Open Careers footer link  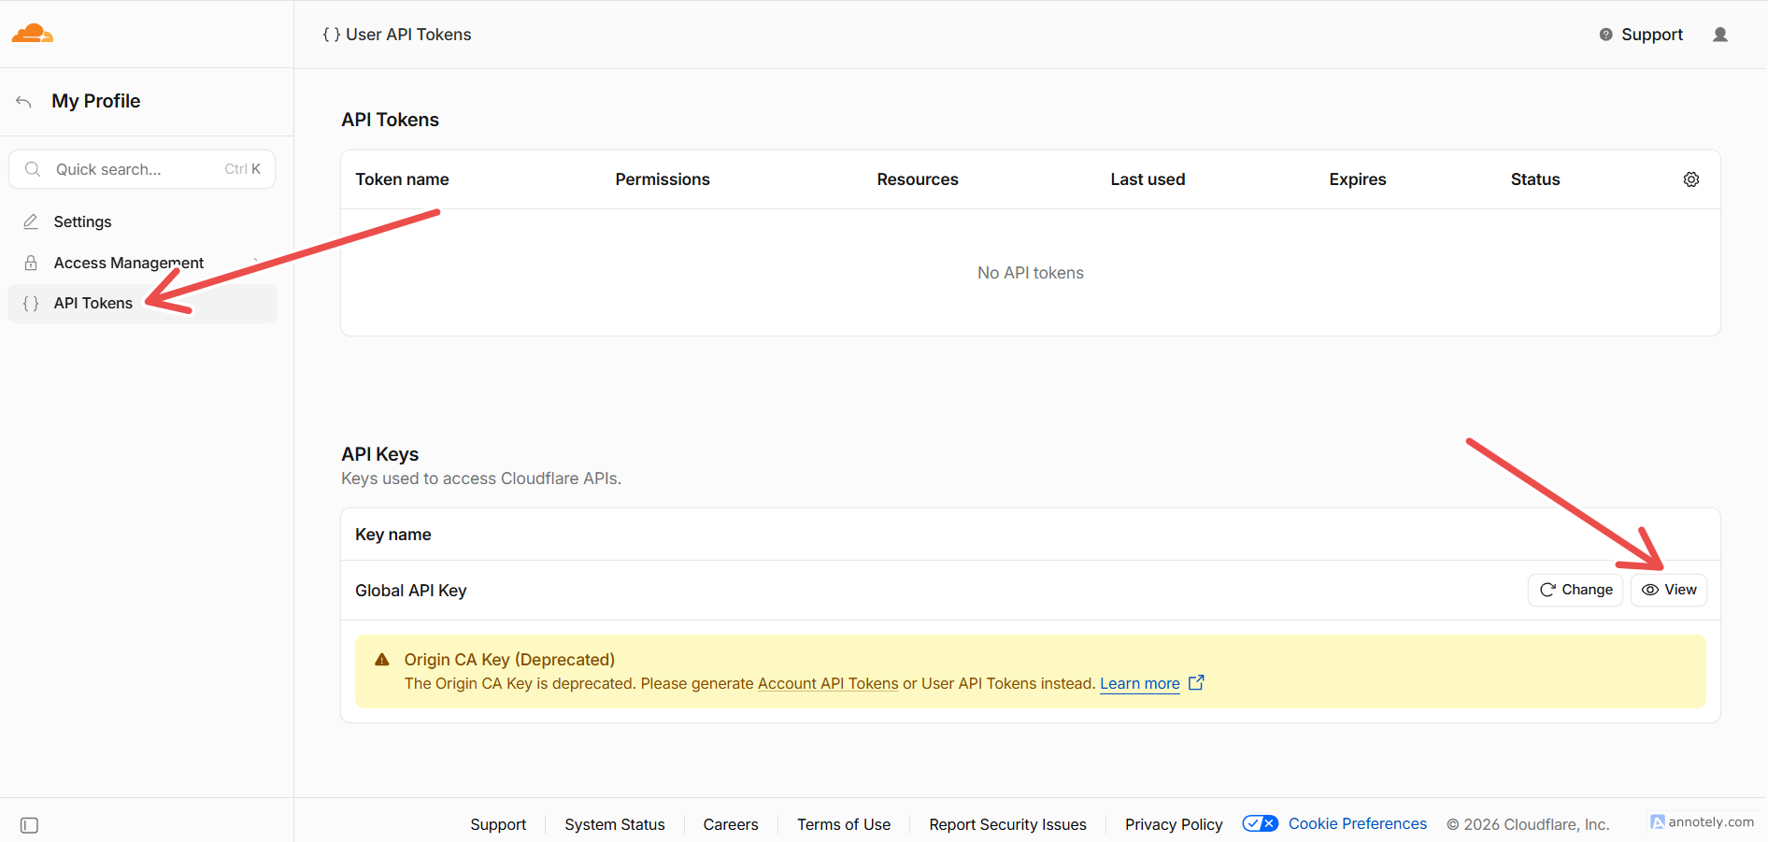coord(731,824)
